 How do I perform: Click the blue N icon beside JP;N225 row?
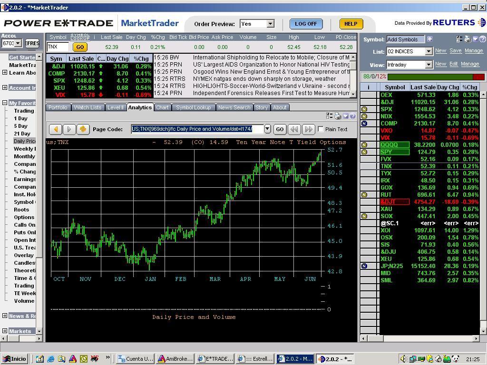pos(364,266)
